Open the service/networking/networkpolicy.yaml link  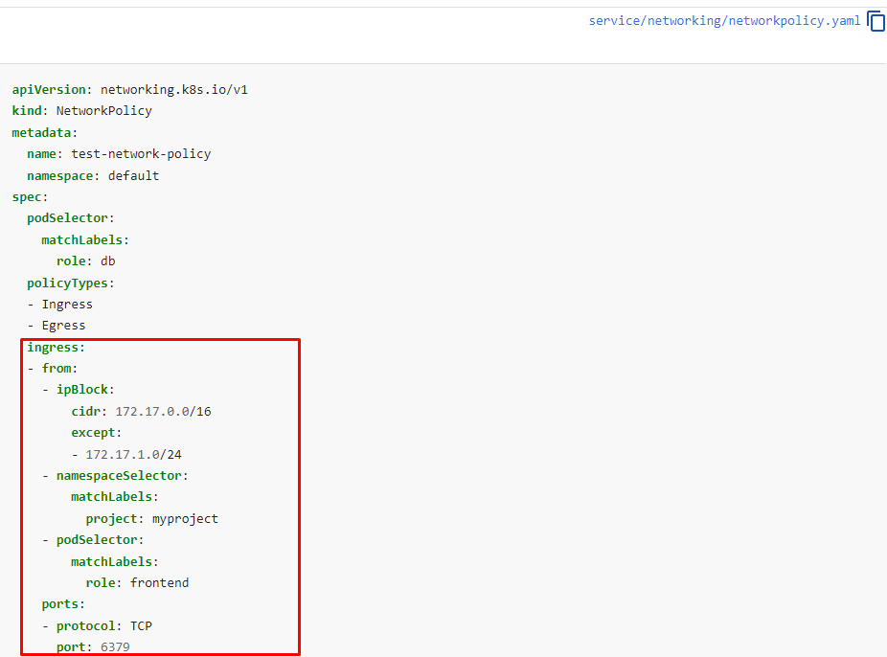coord(724,21)
